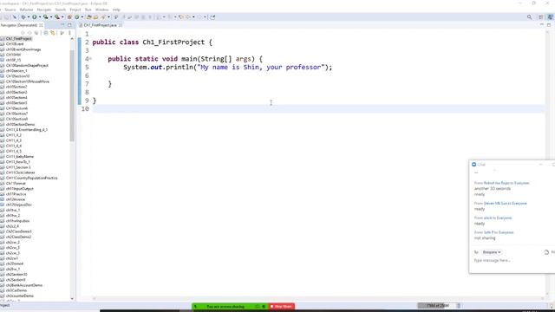Minimize the Chat window
The image size is (555, 312).
pos(540,165)
